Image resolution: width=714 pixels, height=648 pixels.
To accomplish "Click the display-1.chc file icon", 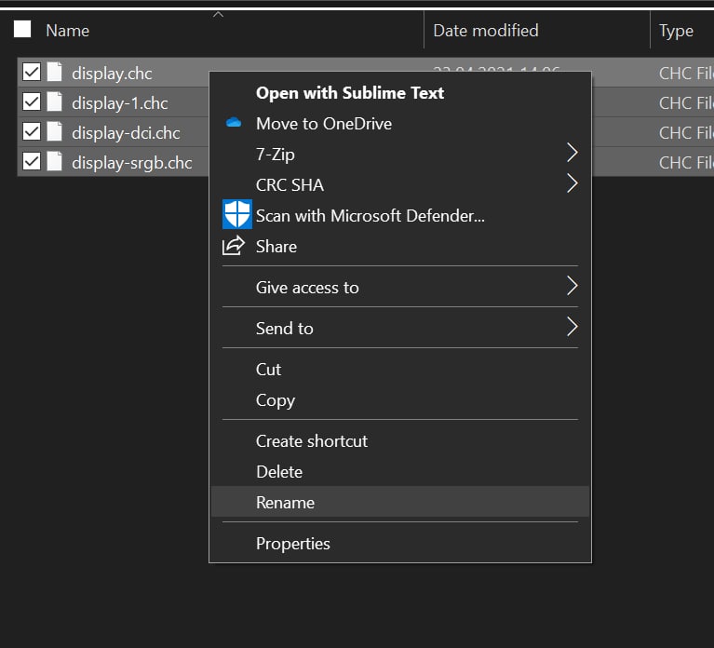I will [x=55, y=101].
